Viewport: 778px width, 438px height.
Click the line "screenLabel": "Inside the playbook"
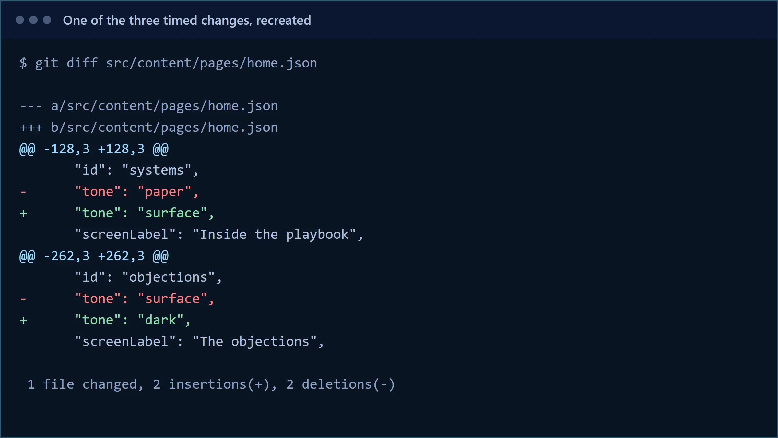point(219,235)
